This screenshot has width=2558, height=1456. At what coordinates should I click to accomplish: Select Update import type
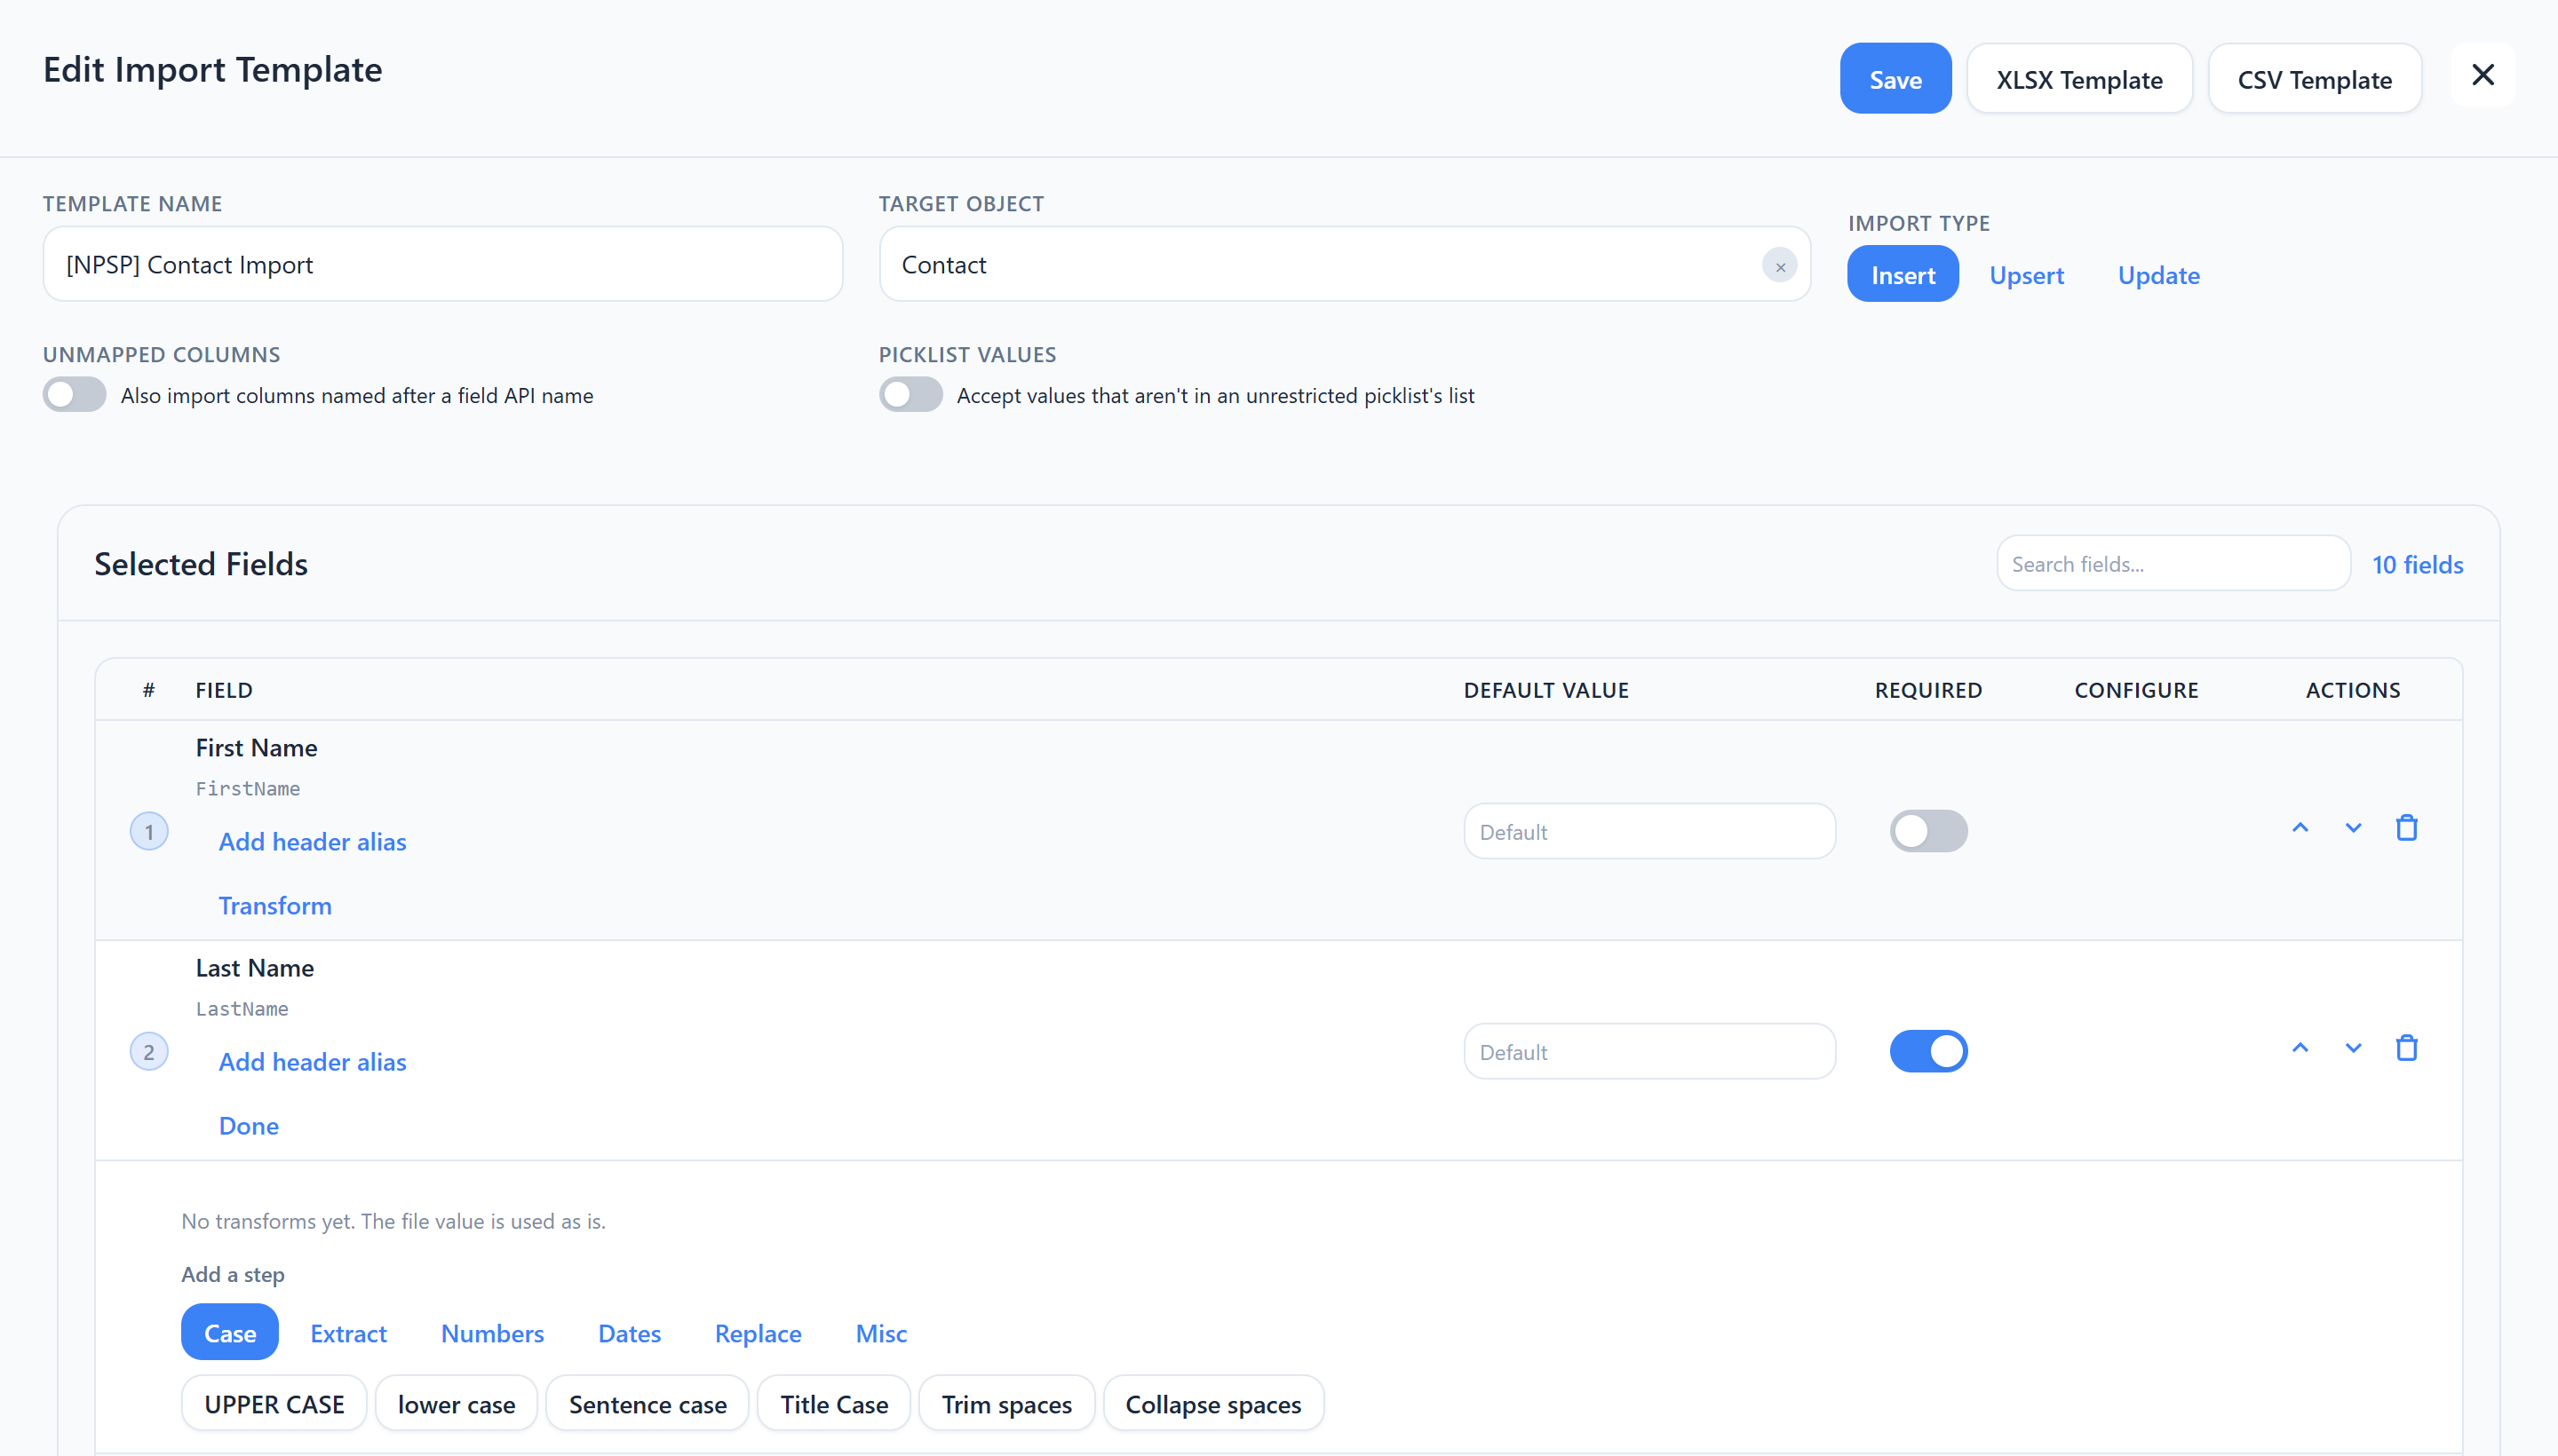coord(2157,275)
